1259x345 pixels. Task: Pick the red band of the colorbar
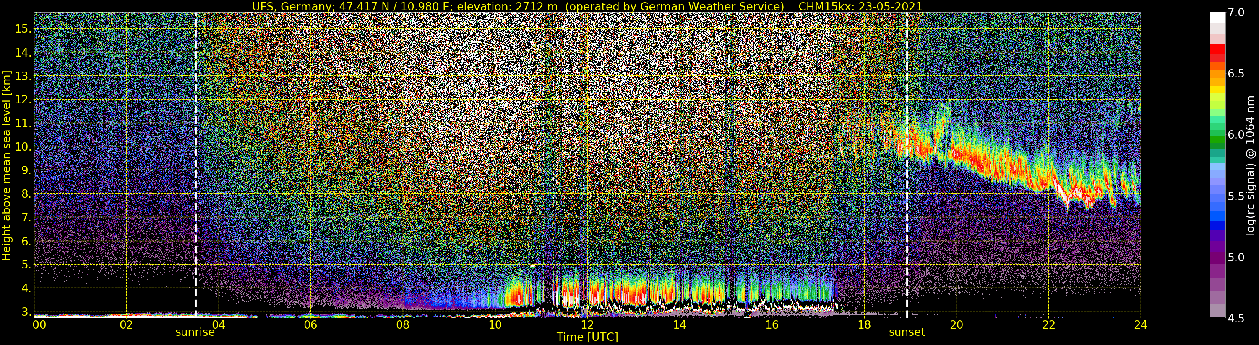pos(1217,51)
